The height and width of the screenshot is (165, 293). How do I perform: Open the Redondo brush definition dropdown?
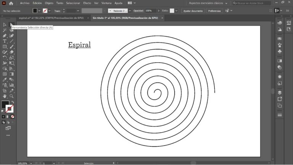(130, 11)
